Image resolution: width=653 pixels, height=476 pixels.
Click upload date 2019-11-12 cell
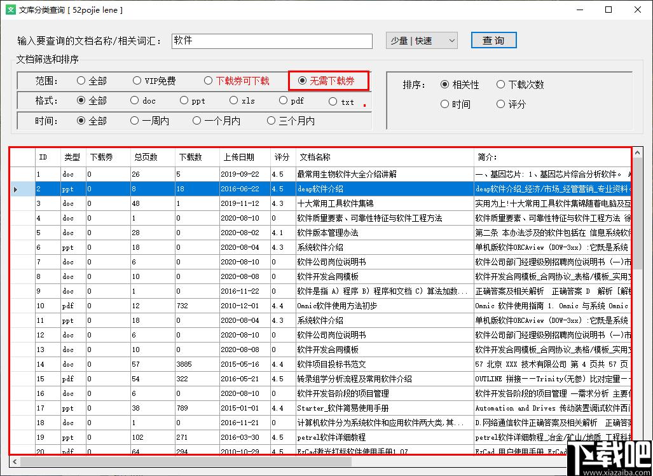tap(245, 203)
